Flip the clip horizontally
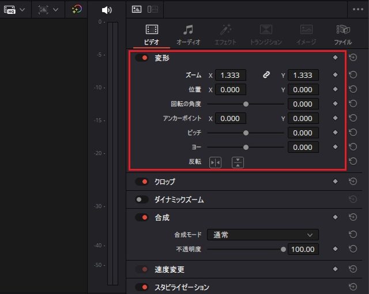 [215, 163]
